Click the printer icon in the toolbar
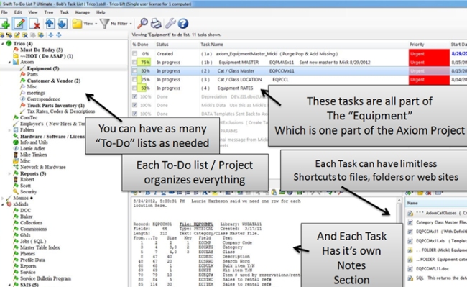The width and height of the screenshot is (467, 287). point(156,24)
